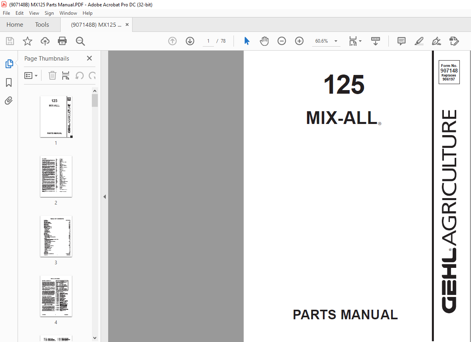Click the Page Thumbnails panel title
This screenshot has width=471, height=342.
pos(47,59)
